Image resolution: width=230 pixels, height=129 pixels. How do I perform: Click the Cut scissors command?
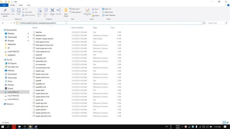(25, 9)
